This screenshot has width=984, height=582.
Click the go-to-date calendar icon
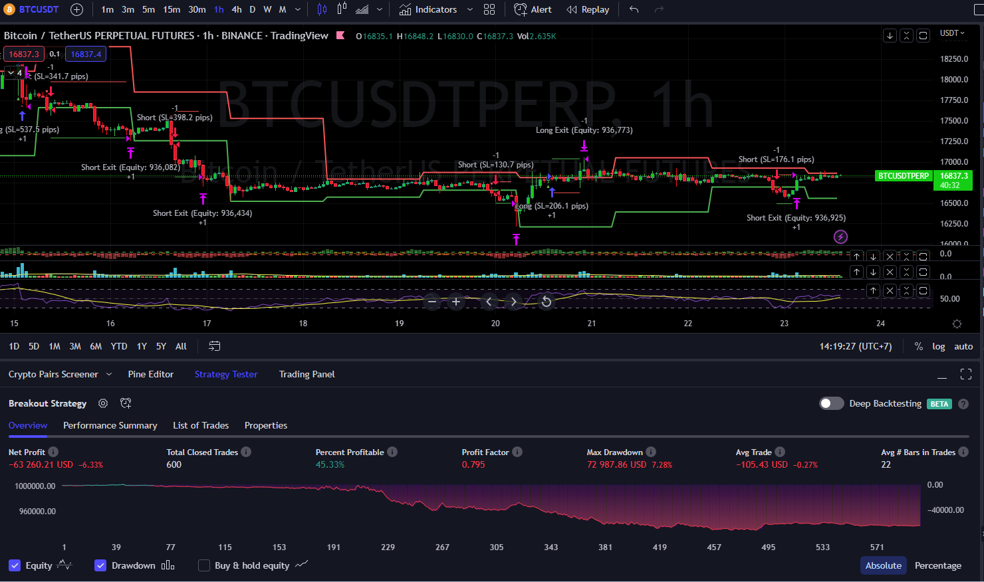click(214, 346)
